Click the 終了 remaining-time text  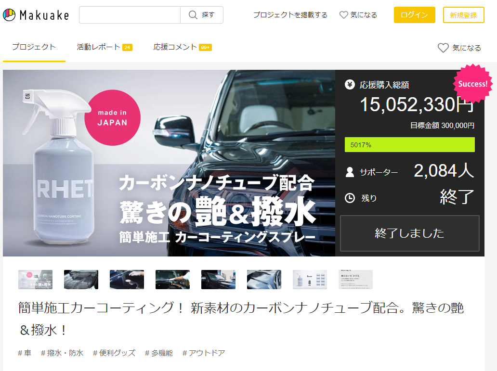point(457,197)
